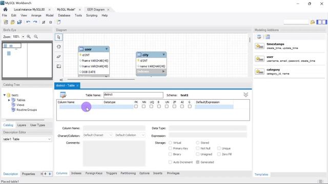Enable the Not Null checkbox
This screenshot has width=328, height=184.
click(198, 148)
